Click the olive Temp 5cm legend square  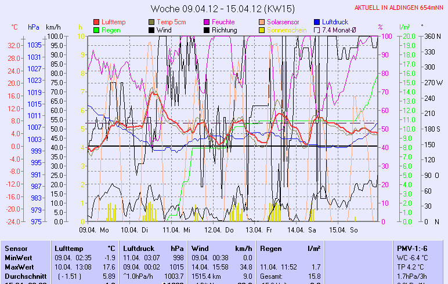tap(152, 22)
